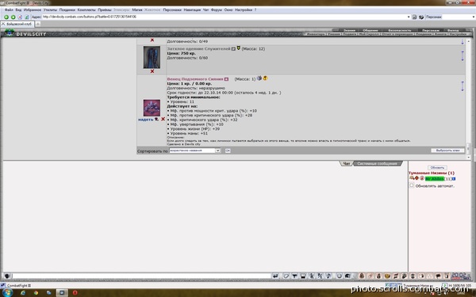Screen dimensions: 476x297
Task: Toggle the Обновлять автомат. checkbox
Action: [411, 185]
